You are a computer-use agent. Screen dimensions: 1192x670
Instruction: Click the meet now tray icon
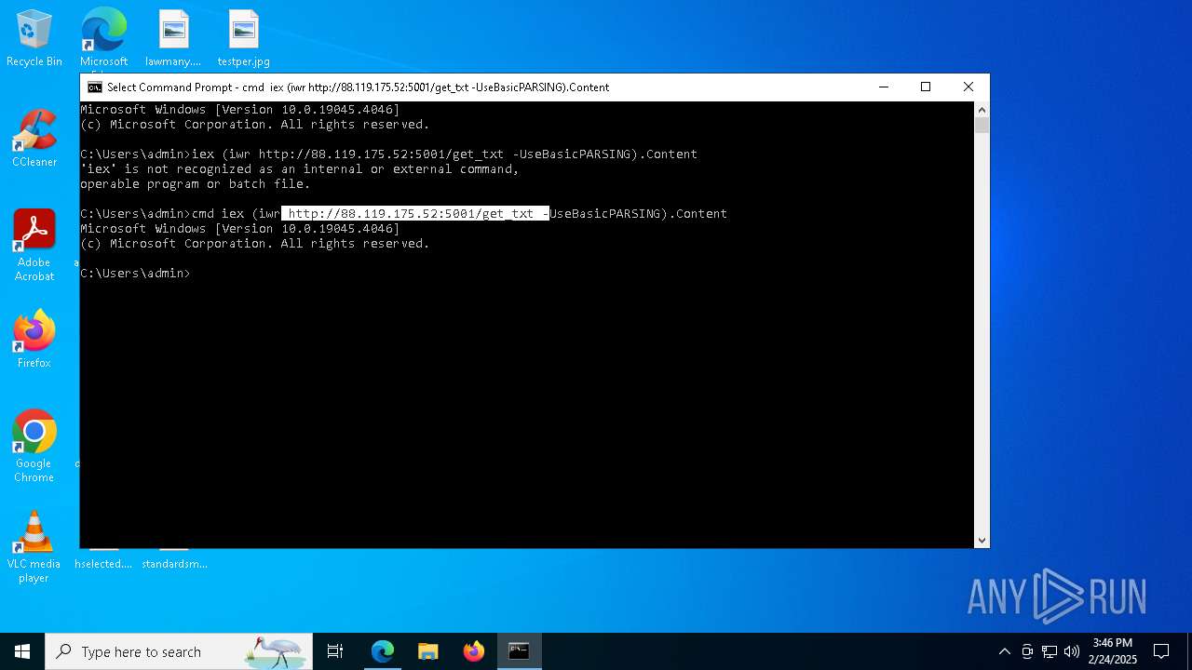[x=1027, y=651]
